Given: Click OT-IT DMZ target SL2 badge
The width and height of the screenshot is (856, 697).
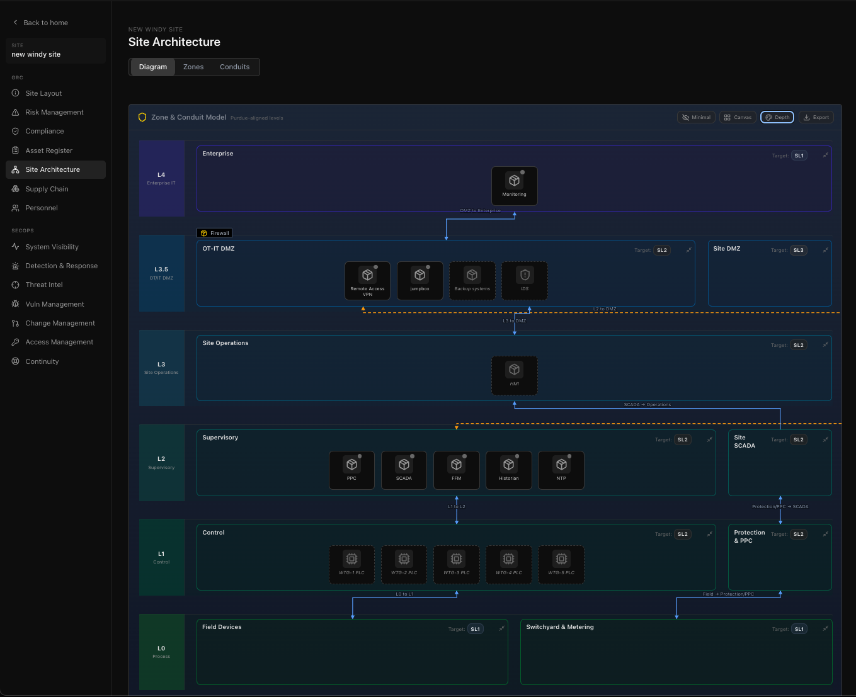Looking at the screenshot, I should 662,250.
